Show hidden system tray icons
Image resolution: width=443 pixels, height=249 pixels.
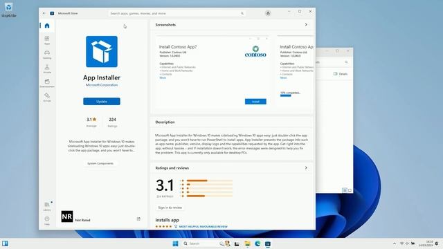(395, 243)
